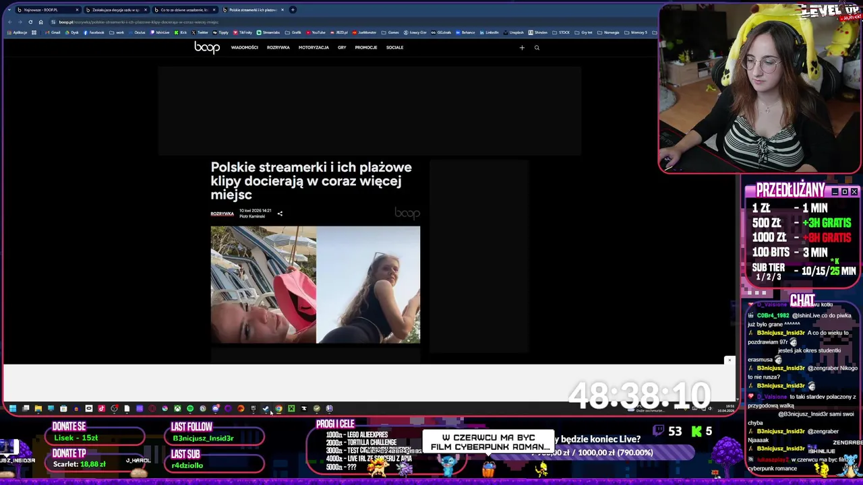Click the plus icon in boop header
This screenshot has height=485, width=863.
pos(522,47)
